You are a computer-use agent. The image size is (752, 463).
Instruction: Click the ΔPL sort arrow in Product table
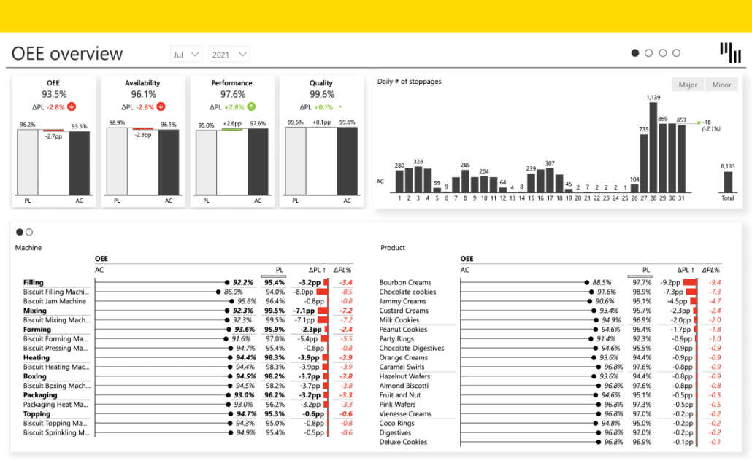692,270
